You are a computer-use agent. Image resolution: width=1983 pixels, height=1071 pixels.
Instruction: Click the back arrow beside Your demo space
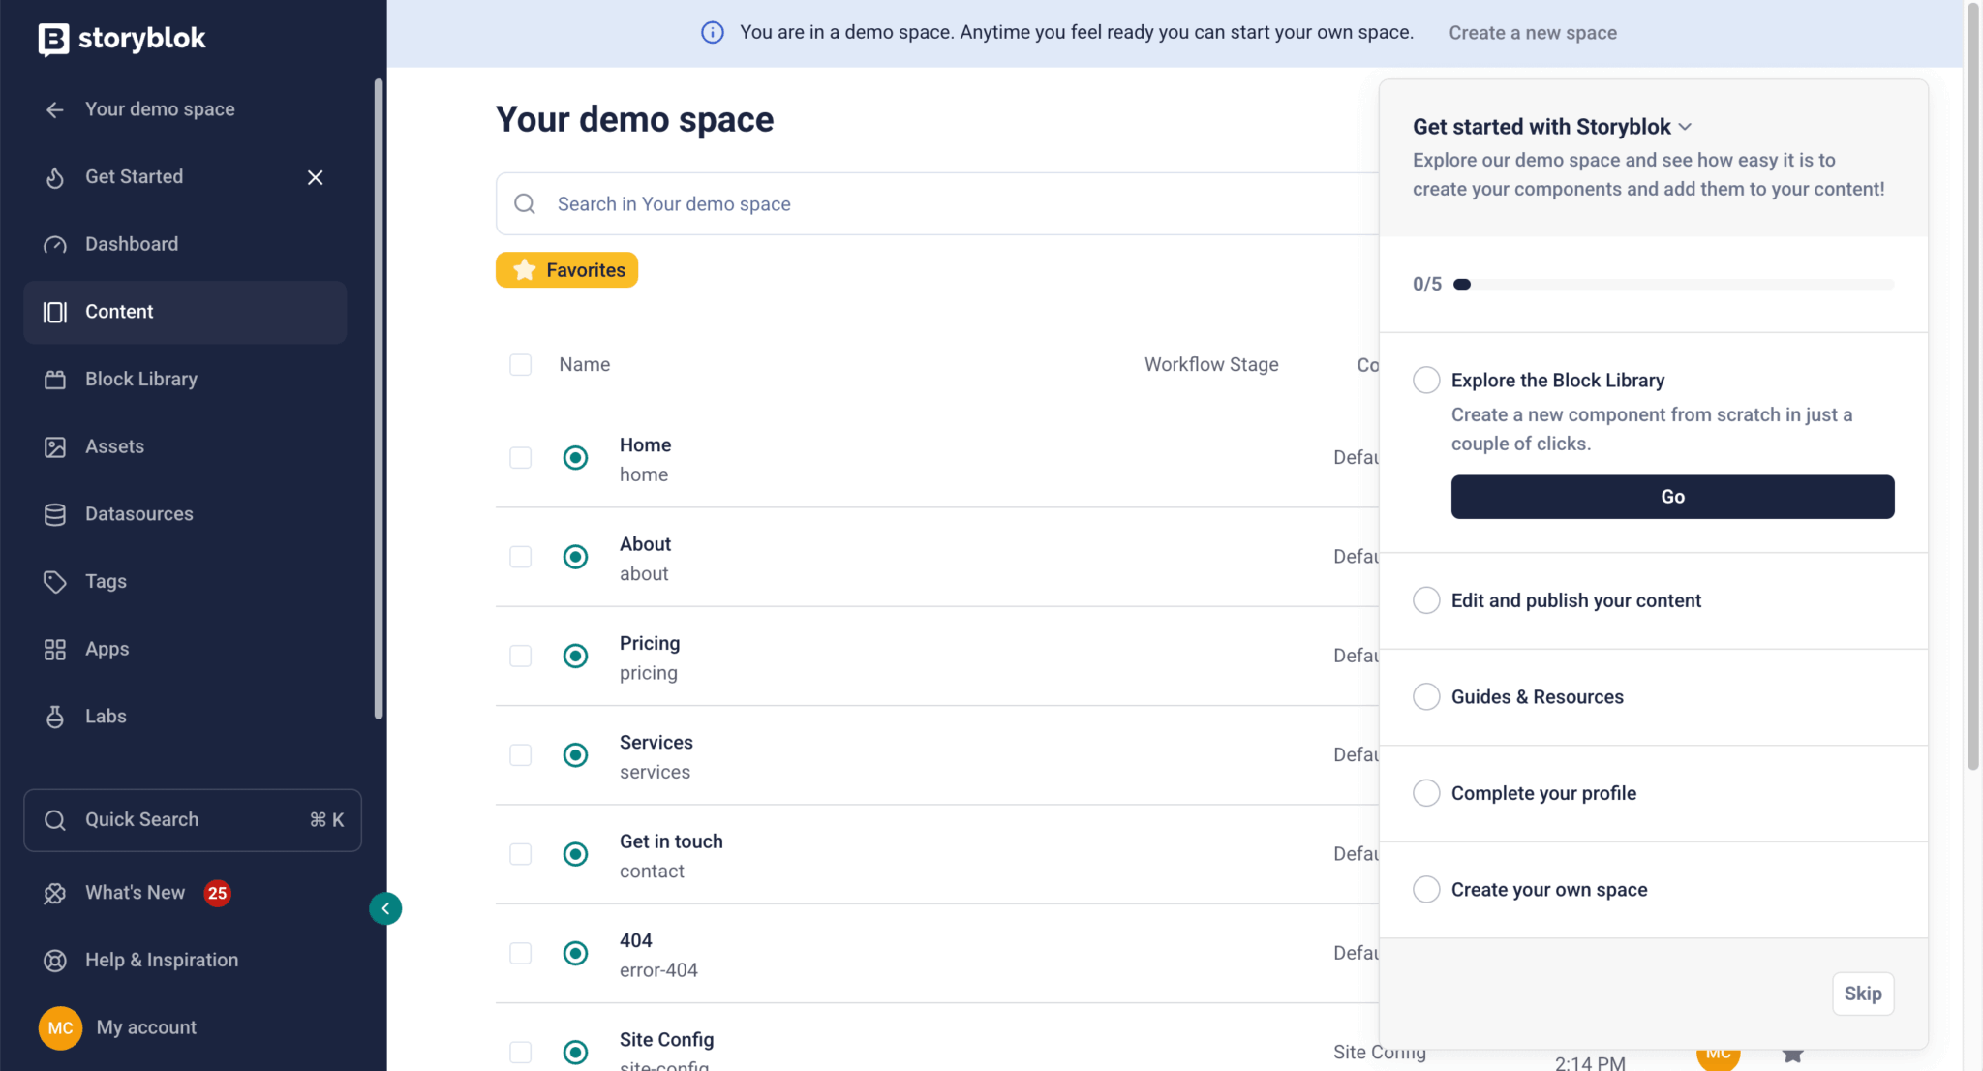click(x=55, y=109)
